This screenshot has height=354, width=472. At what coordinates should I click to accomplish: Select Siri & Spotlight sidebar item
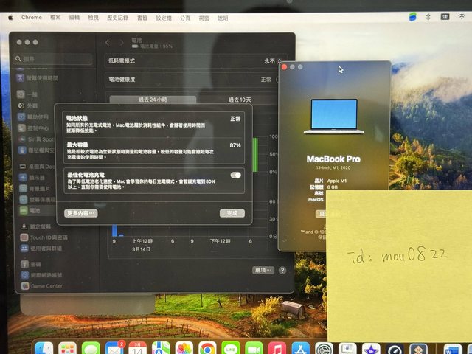35,139
